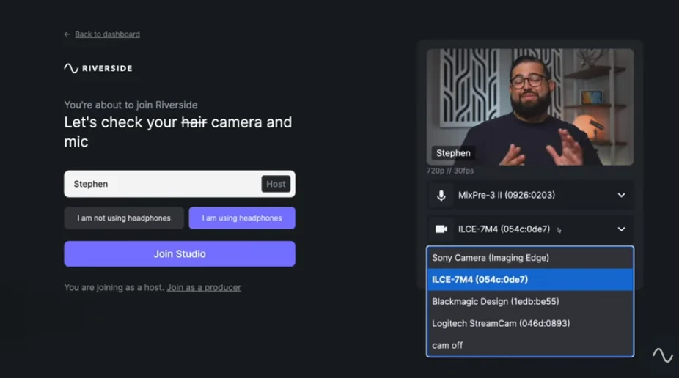679x378 pixels.
Task: Choose the highlighted ILCE-7M4 (054c:0de7) option
Action: 530,279
